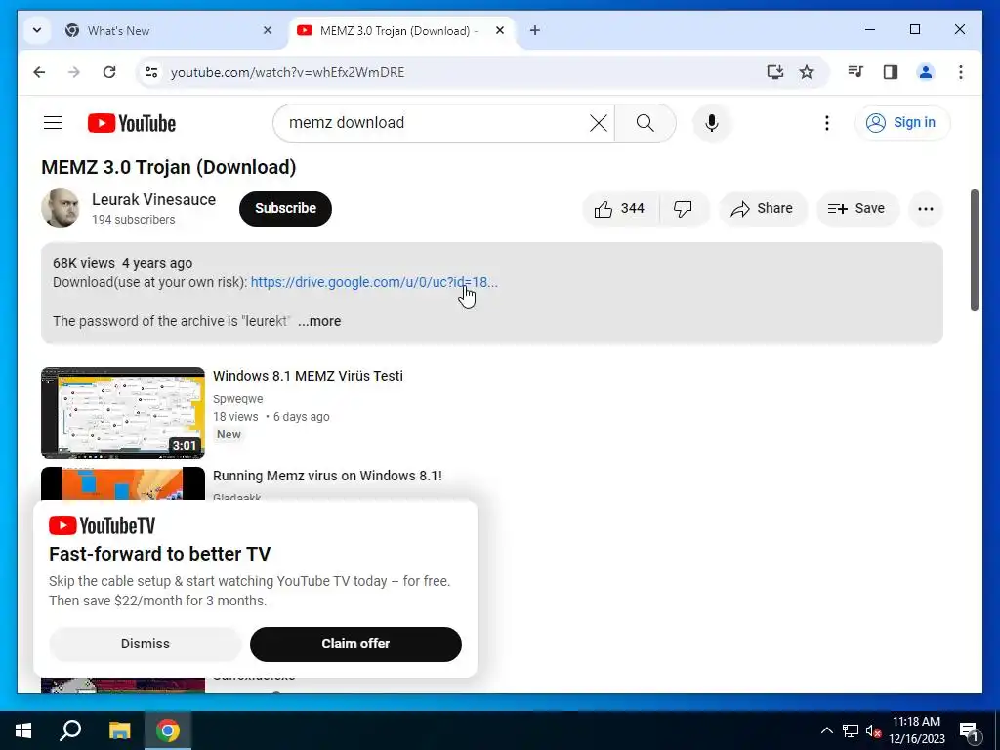The image size is (1000, 750).
Task: Dismiss the YouTube TV offer
Action: click(146, 644)
